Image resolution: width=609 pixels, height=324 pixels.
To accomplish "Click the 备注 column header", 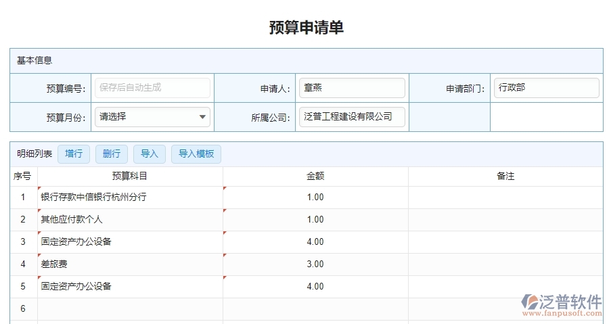I will click(505, 177).
